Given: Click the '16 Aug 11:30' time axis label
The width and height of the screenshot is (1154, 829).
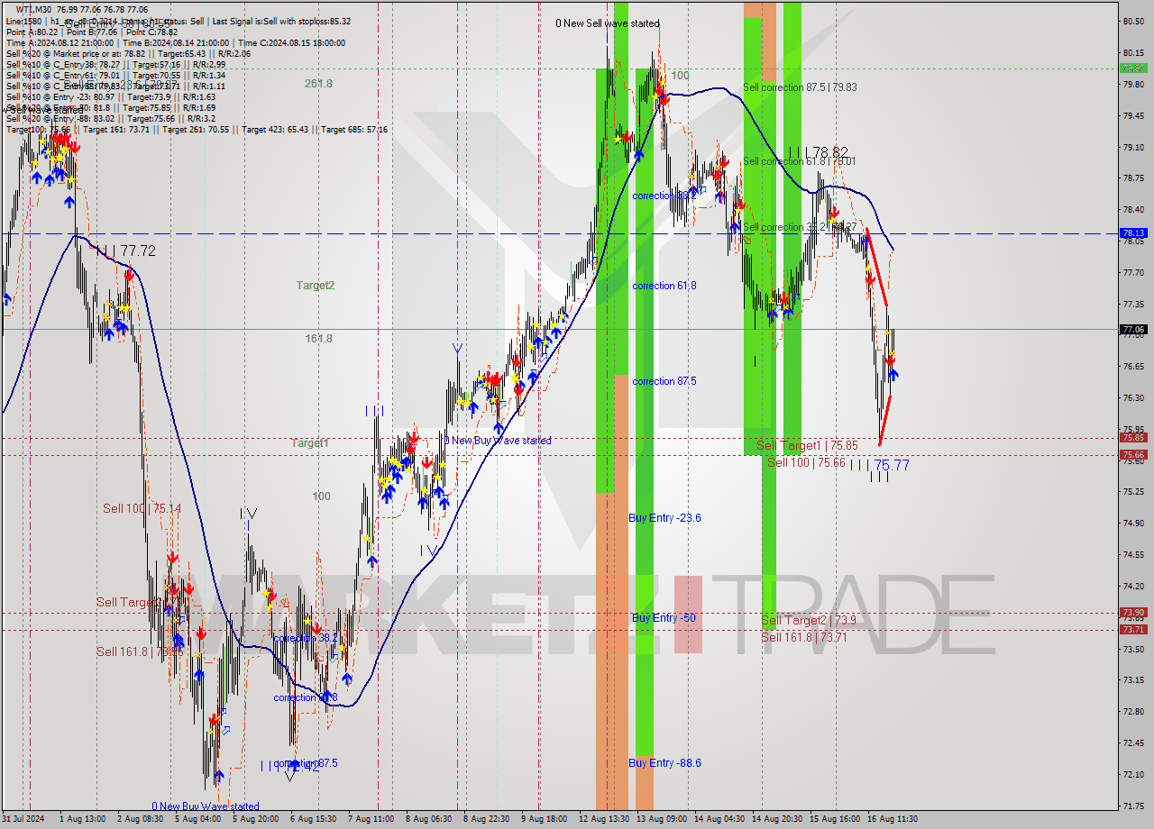Looking at the screenshot, I should tap(893, 819).
